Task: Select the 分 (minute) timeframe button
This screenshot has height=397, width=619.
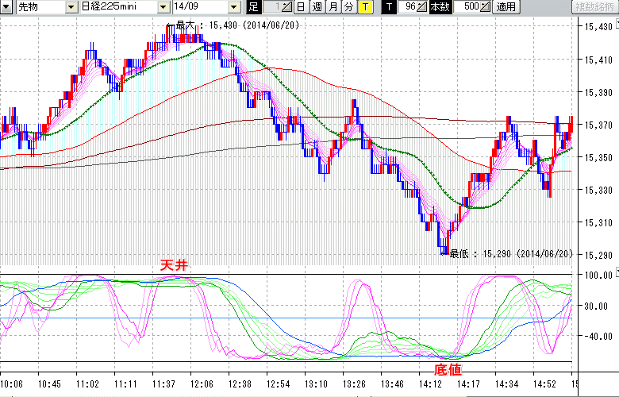Action: pos(348,7)
